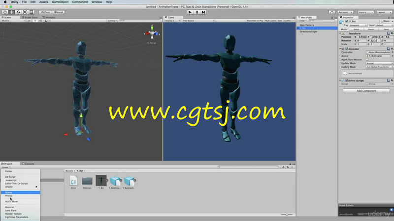This screenshot has width=394, height=221.
Task: Open the Animator help book icon
Action: (x=389, y=49)
